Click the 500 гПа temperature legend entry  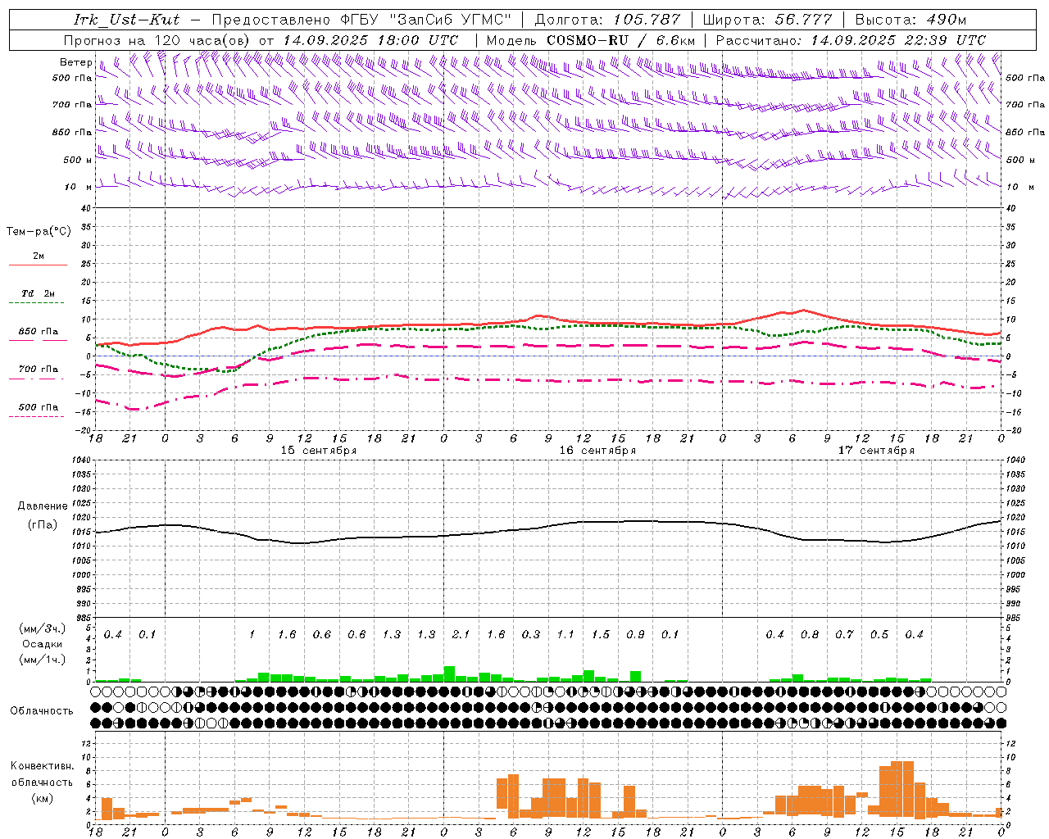coord(38,407)
